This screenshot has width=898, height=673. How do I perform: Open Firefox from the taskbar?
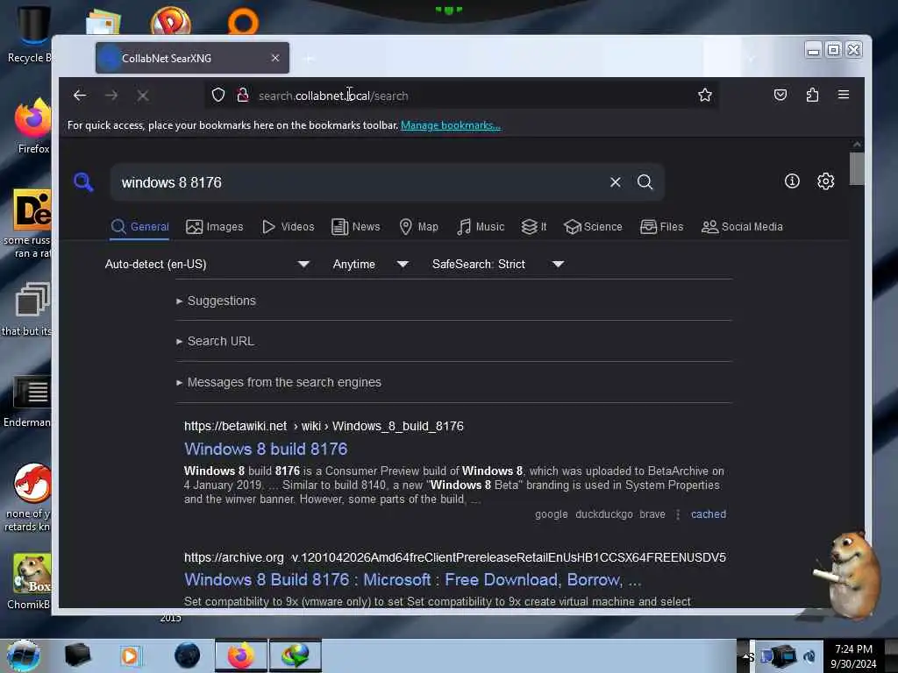(241, 655)
